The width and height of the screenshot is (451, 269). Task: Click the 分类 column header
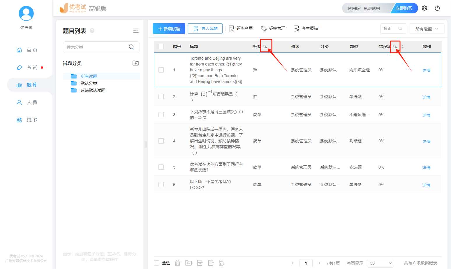(x=325, y=47)
